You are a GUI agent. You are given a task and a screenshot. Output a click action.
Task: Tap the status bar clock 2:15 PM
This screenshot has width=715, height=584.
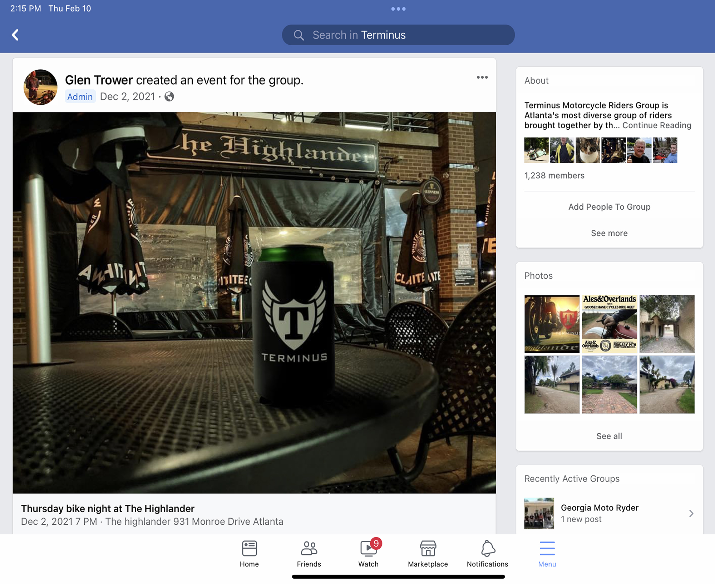click(x=25, y=9)
